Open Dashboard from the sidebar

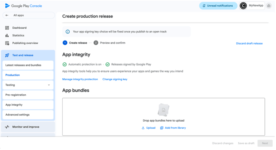(19, 27)
